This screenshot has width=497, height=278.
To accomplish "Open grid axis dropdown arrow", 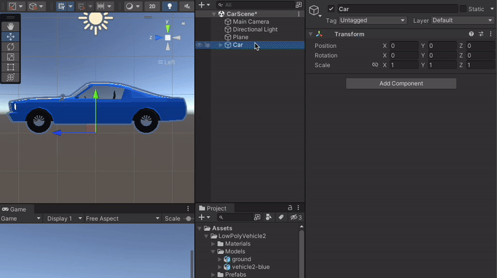I will (71, 6).
